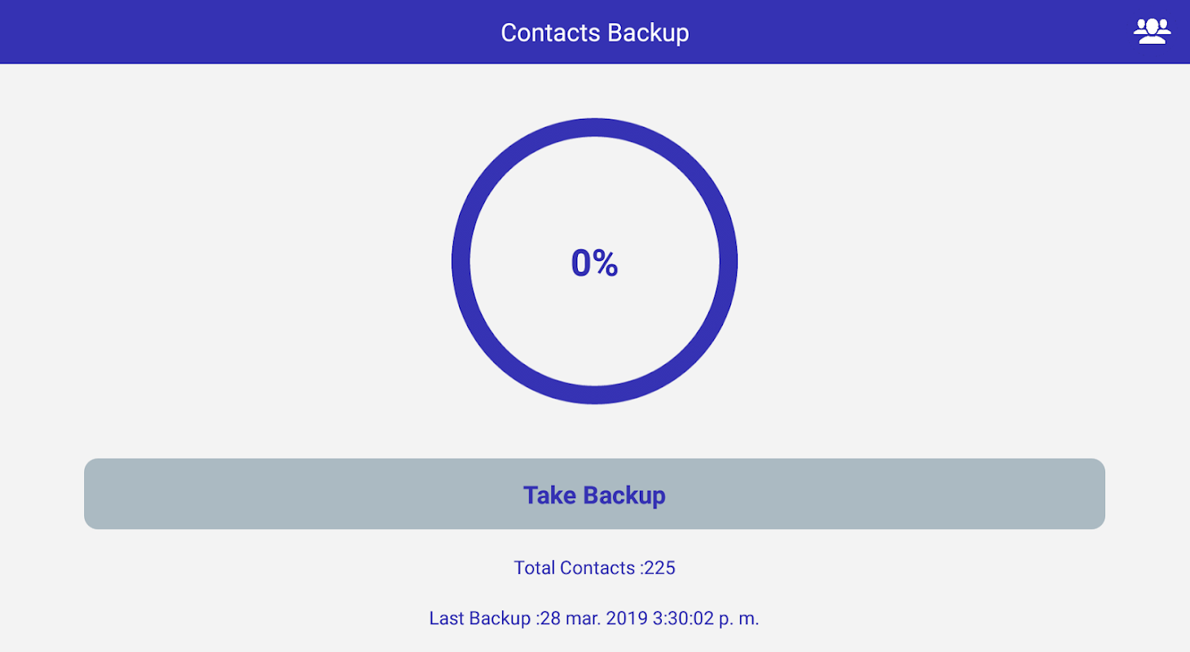Click the zero digit inside the ring
1190x652 pixels.
[x=581, y=262]
